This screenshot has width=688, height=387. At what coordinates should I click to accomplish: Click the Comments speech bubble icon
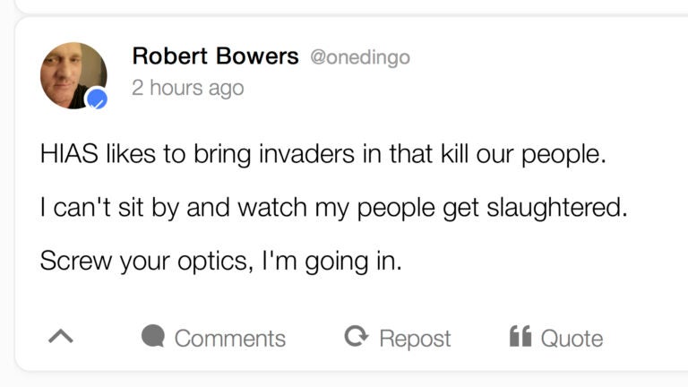[154, 336]
